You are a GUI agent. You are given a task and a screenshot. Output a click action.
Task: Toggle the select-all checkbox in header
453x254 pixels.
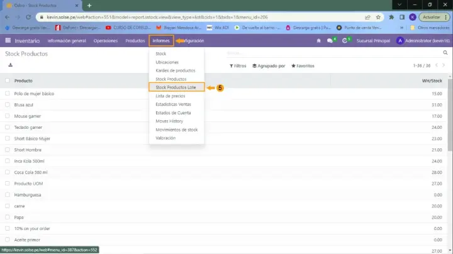(8, 80)
